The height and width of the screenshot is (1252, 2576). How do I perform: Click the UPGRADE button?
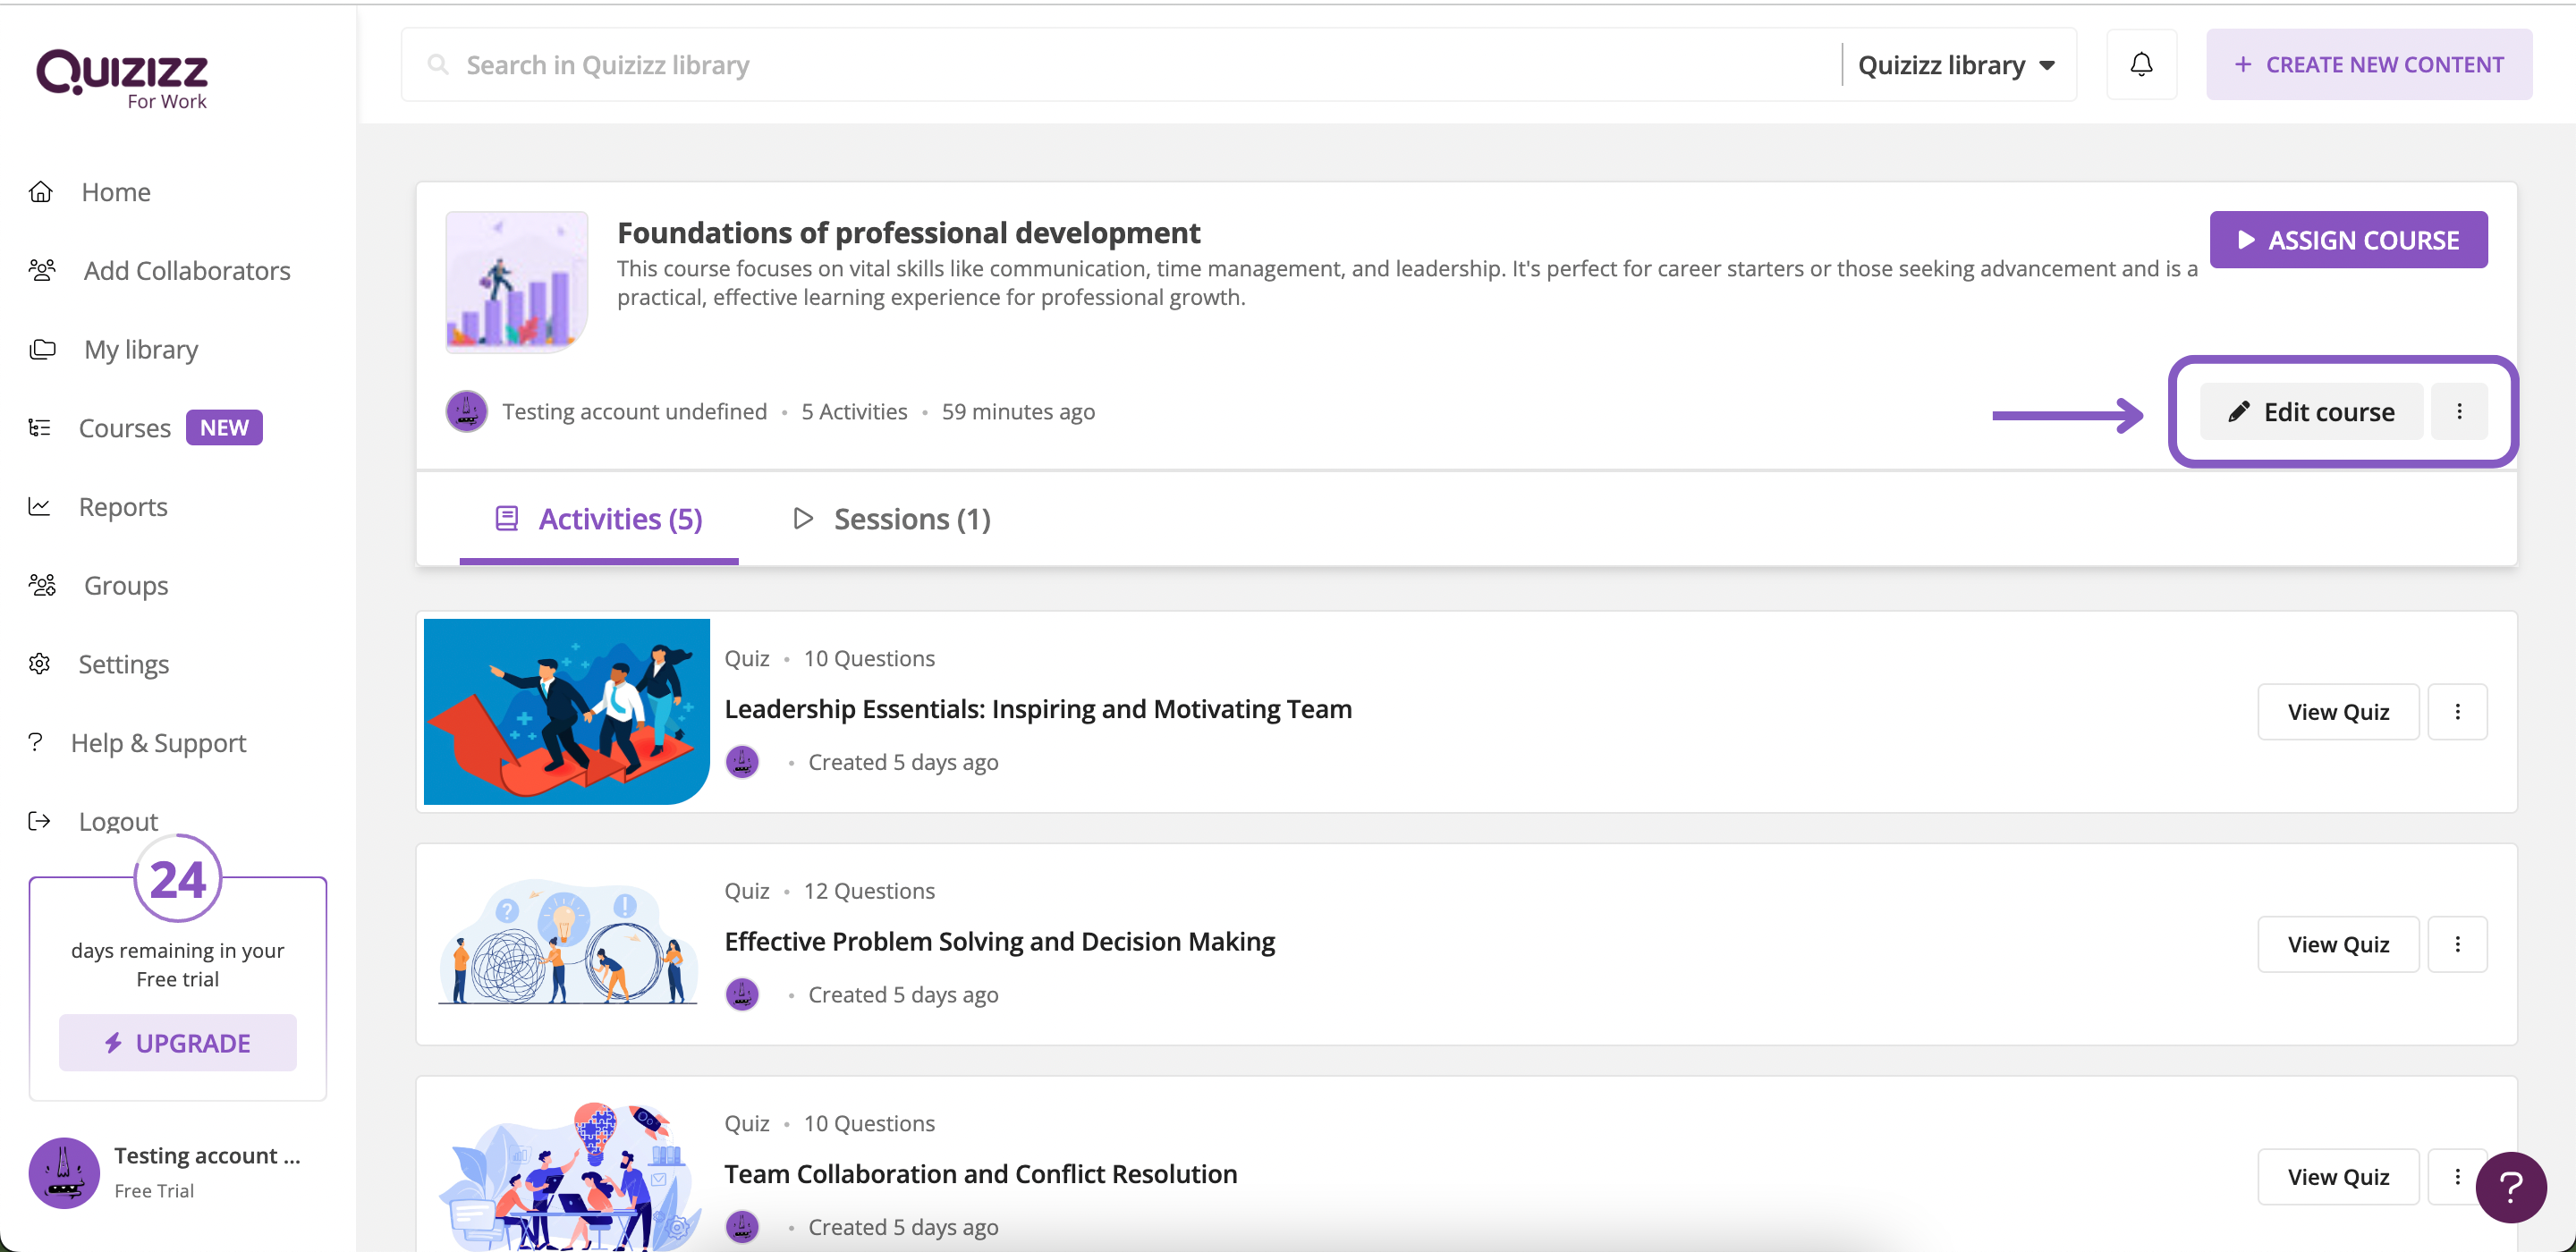click(x=178, y=1043)
